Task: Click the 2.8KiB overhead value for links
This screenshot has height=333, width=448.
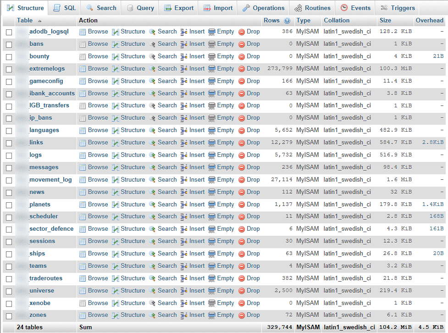Action: click(433, 142)
